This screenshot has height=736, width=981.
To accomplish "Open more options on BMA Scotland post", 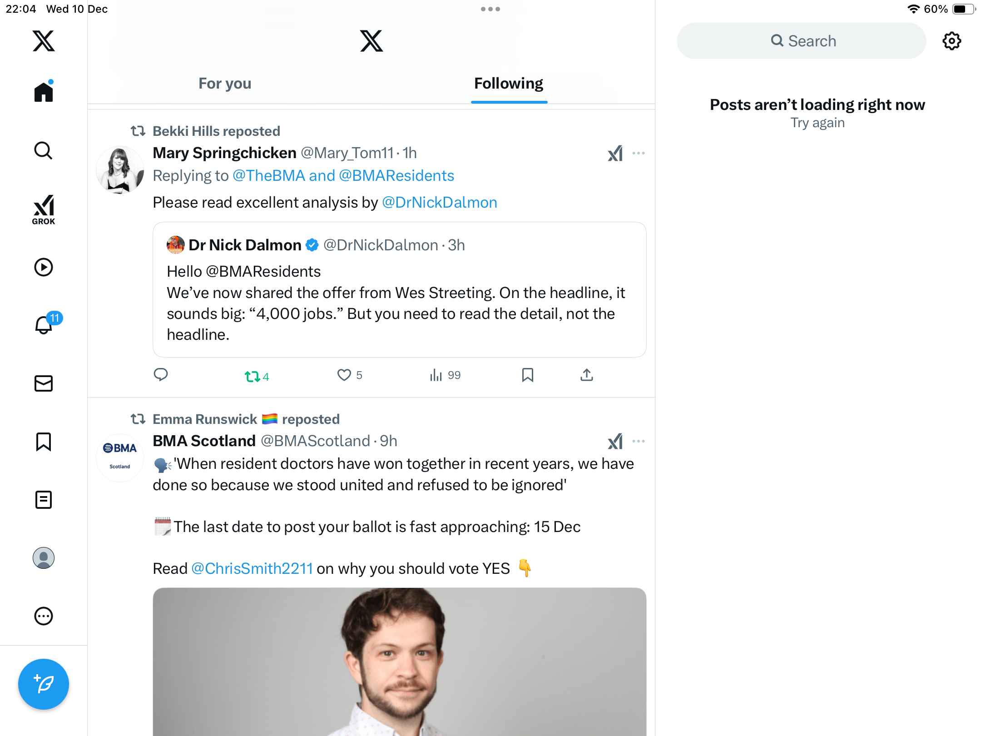I will tap(639, 441).
